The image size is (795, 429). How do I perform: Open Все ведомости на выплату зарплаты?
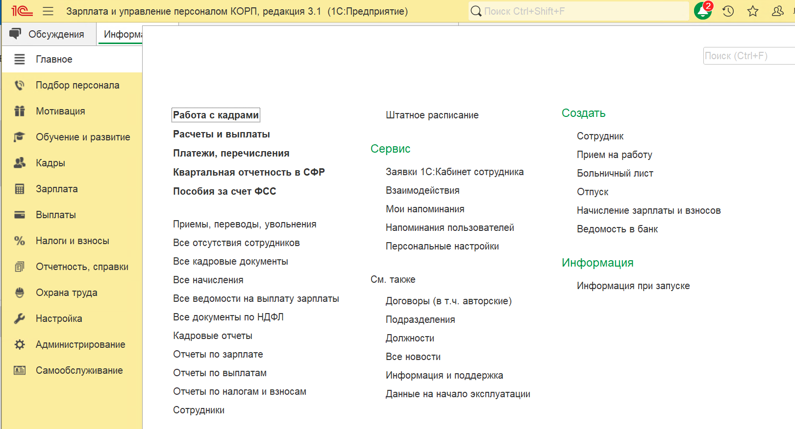[256, 298]
